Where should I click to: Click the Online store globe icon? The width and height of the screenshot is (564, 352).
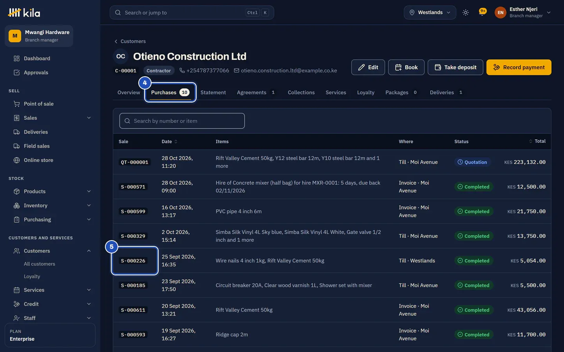click(16, 160)
